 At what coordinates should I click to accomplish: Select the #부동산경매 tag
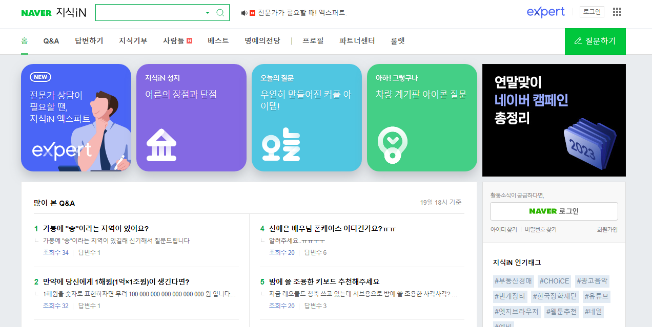(x=513, y=281)
